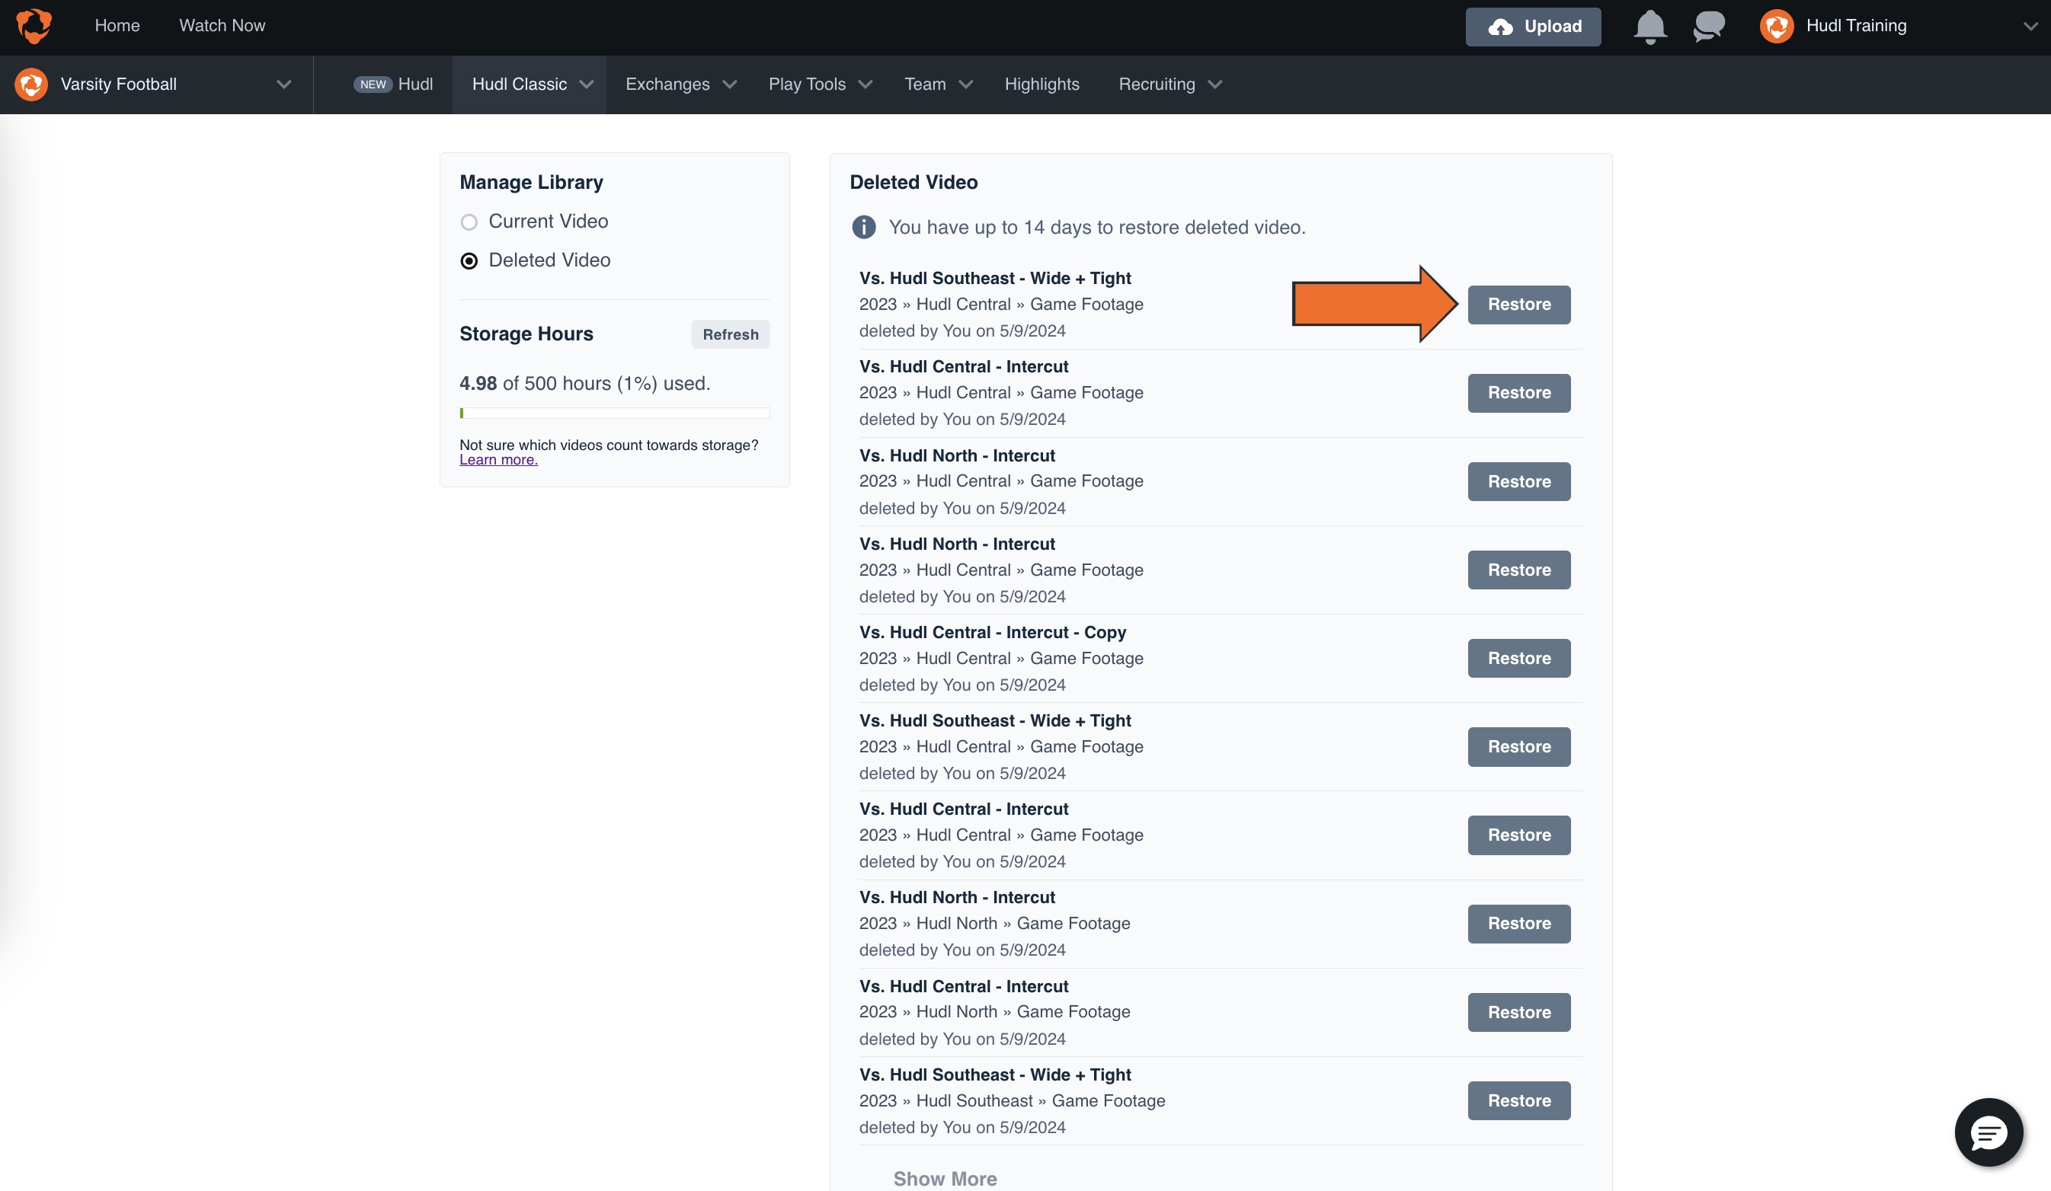2051x1191 pixels.
Task: Select the Current Video radio option
Action: tap(469, 222)
